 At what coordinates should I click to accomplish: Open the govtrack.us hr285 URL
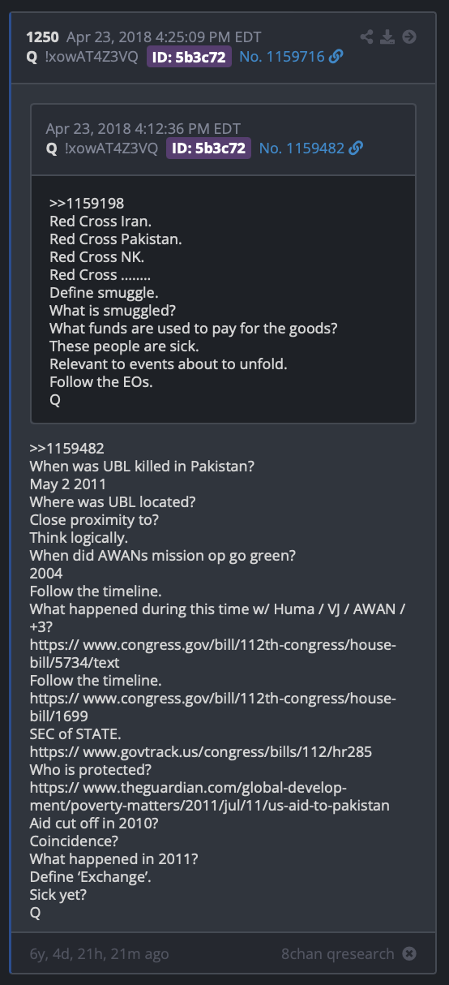click(201, 752)
